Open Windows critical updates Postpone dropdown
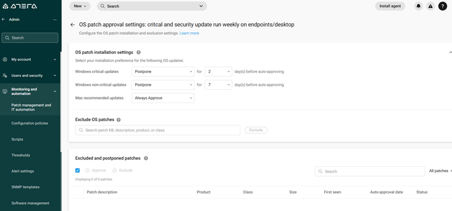Screen dimensions: 452x211 pos(163,71)
